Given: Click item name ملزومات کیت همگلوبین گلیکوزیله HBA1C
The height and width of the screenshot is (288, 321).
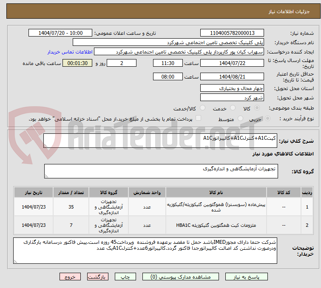Looking at the screenshot, I should pos(216,225).
